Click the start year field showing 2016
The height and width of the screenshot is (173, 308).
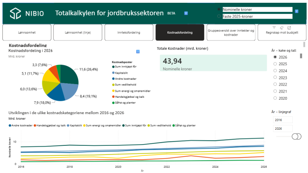tap(283, 120)
